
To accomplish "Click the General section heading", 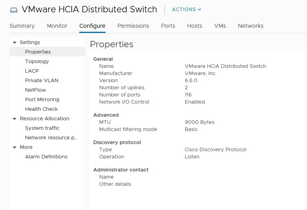I will pos(103,59).
